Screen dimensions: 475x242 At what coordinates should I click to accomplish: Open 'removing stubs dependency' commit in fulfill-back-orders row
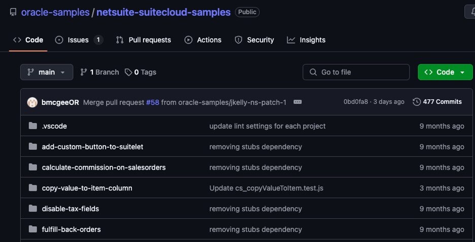255,230
